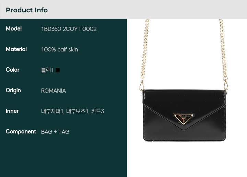
Task: Select the 100% calf skin text
Action: (x=60, y=50)
